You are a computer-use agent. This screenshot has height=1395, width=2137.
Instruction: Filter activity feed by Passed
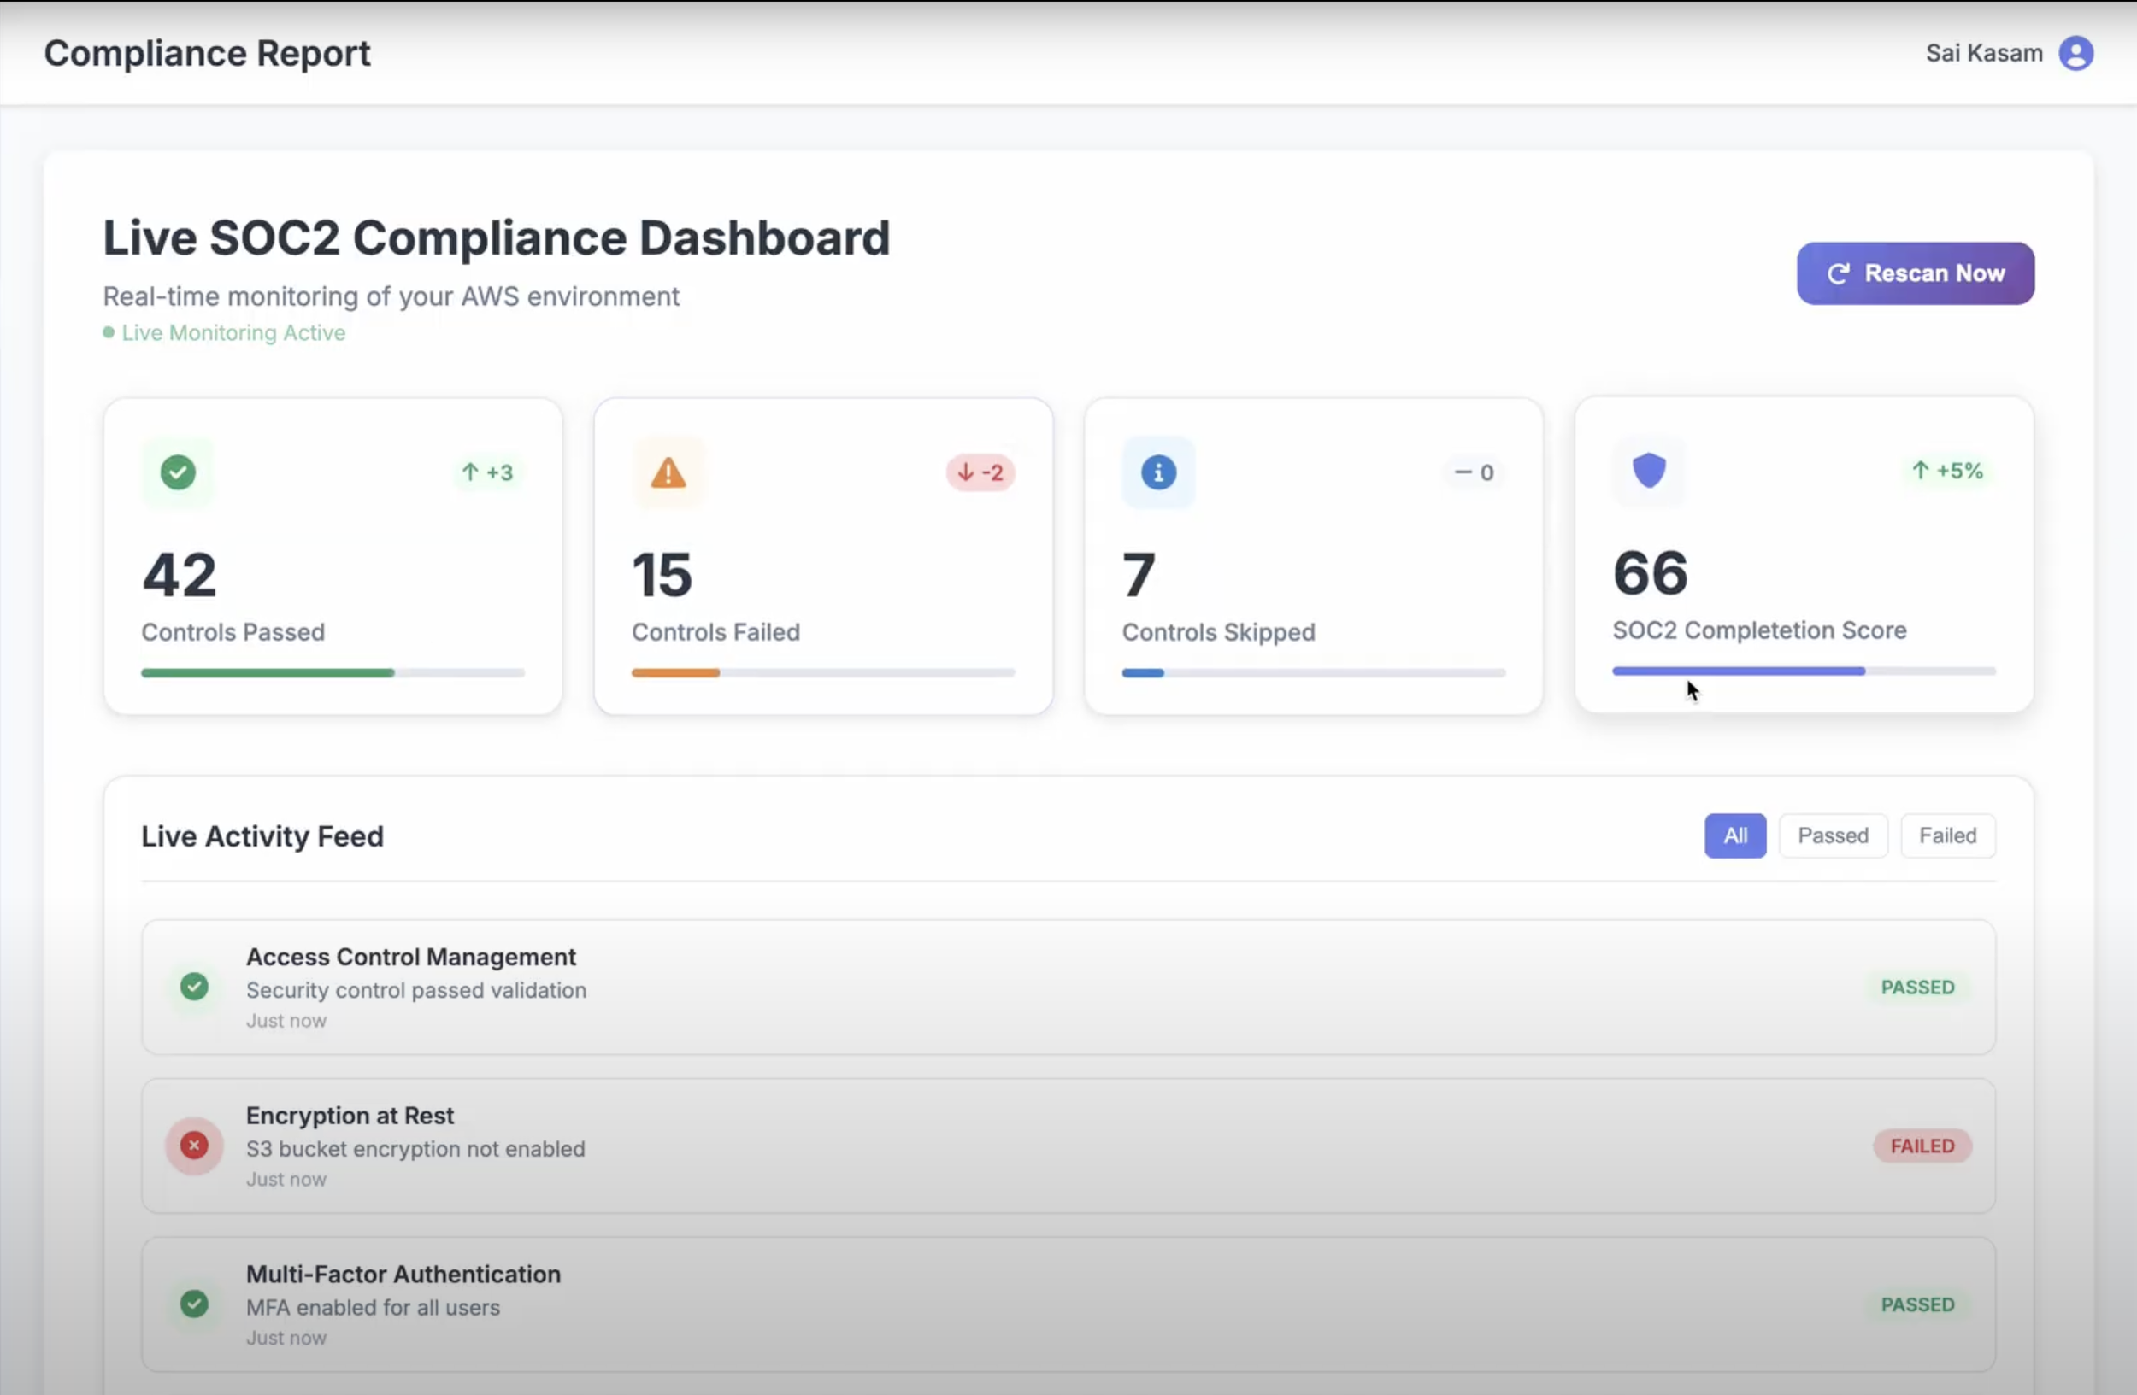tap(1833, 835)
